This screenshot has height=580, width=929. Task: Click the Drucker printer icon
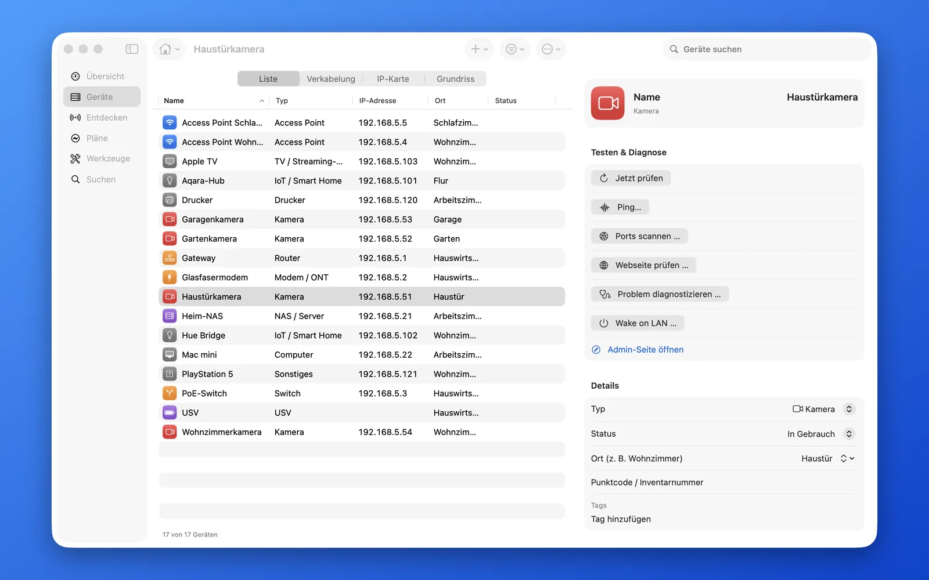coord(170,200)
